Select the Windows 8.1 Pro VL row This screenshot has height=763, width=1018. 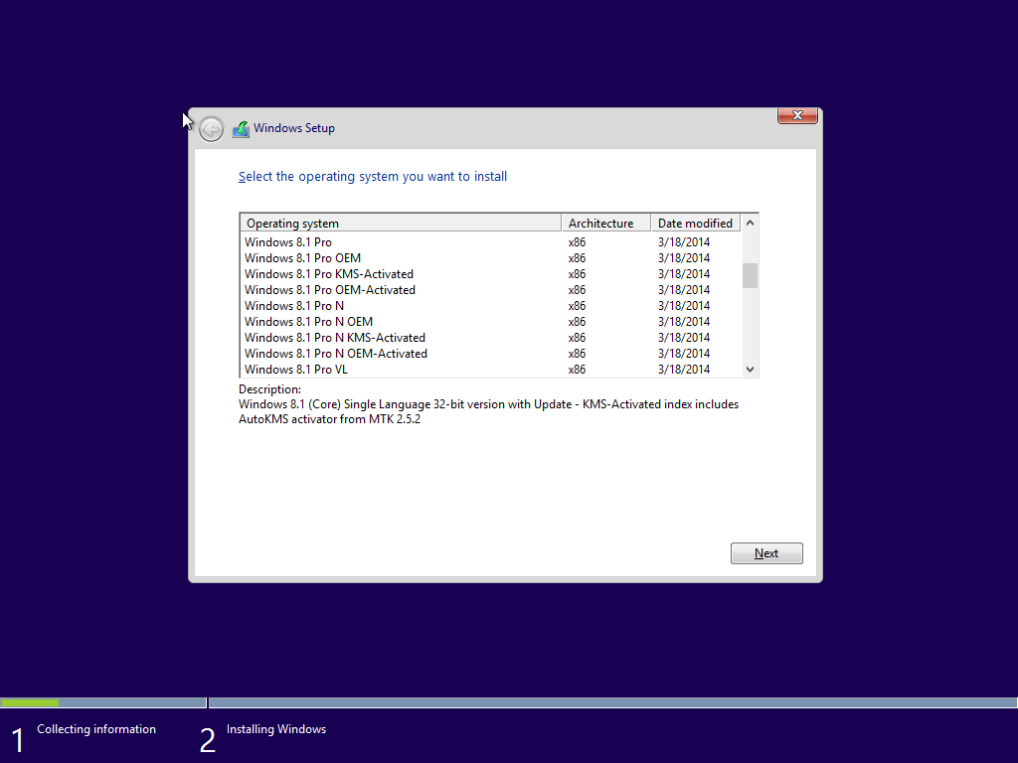[491, 370]
